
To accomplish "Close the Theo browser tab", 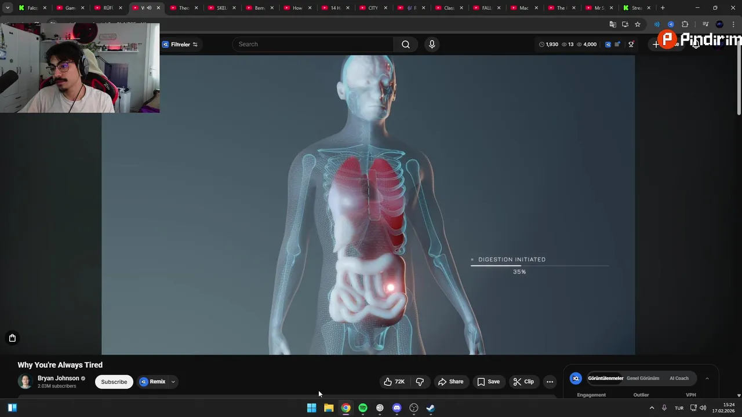I will point(196,8).
